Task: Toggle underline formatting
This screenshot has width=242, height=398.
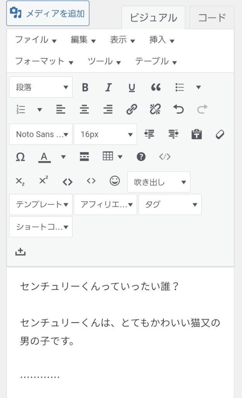Action: pyautogui.click(x=132, y=87)
